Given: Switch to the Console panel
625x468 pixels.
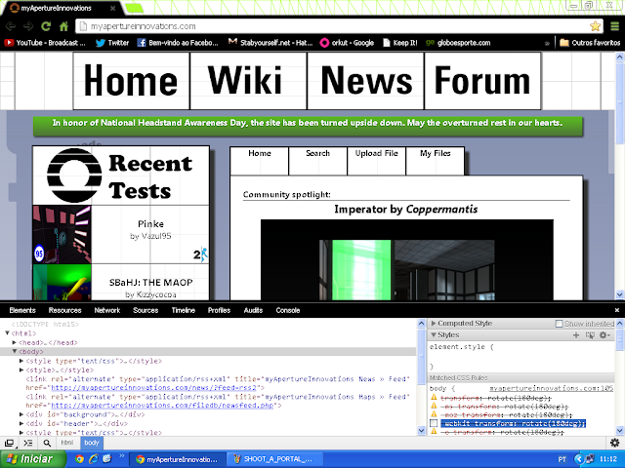Looking at the screenshot, I should (288, 310).
